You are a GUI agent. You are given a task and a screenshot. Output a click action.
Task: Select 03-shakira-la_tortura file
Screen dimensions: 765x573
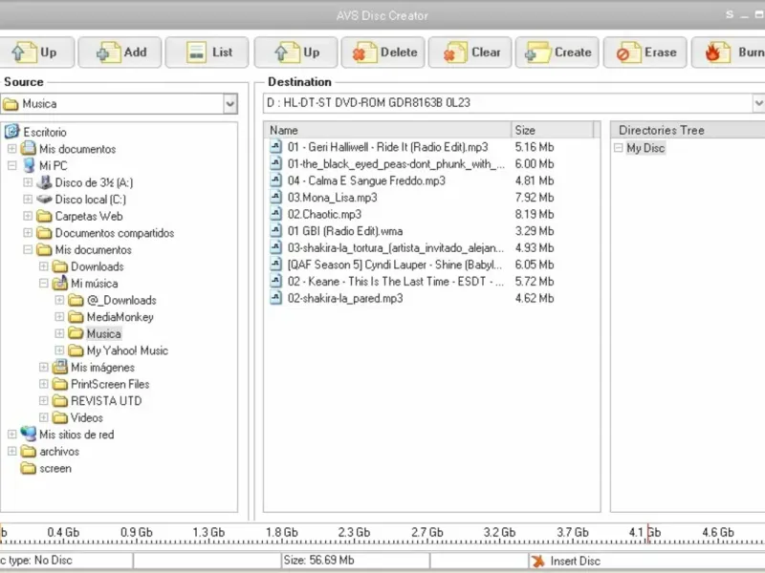396,248
